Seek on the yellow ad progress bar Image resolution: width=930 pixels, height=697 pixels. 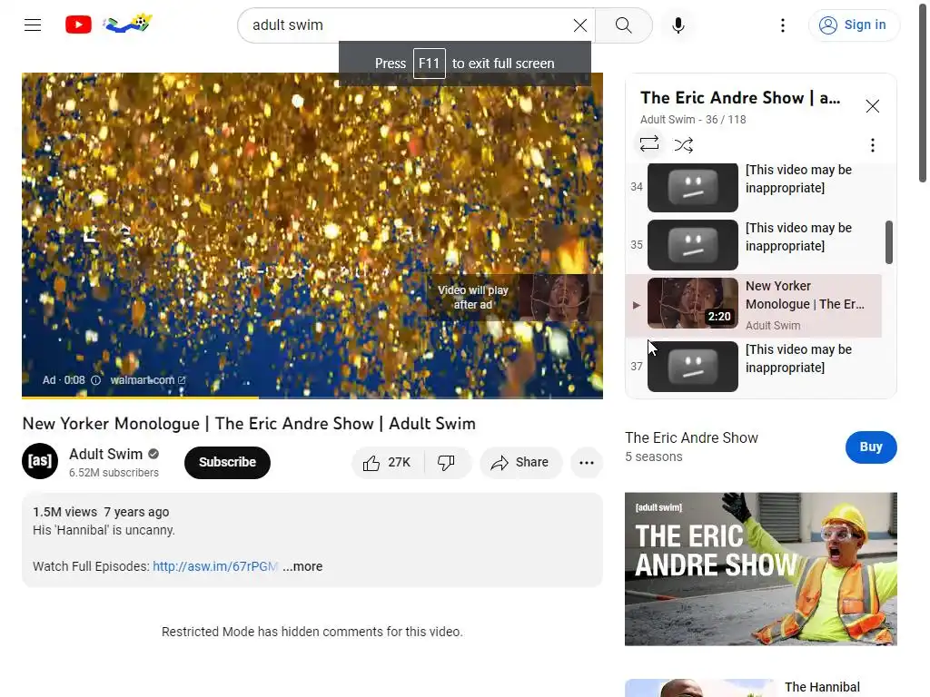(x=312, y=398)
